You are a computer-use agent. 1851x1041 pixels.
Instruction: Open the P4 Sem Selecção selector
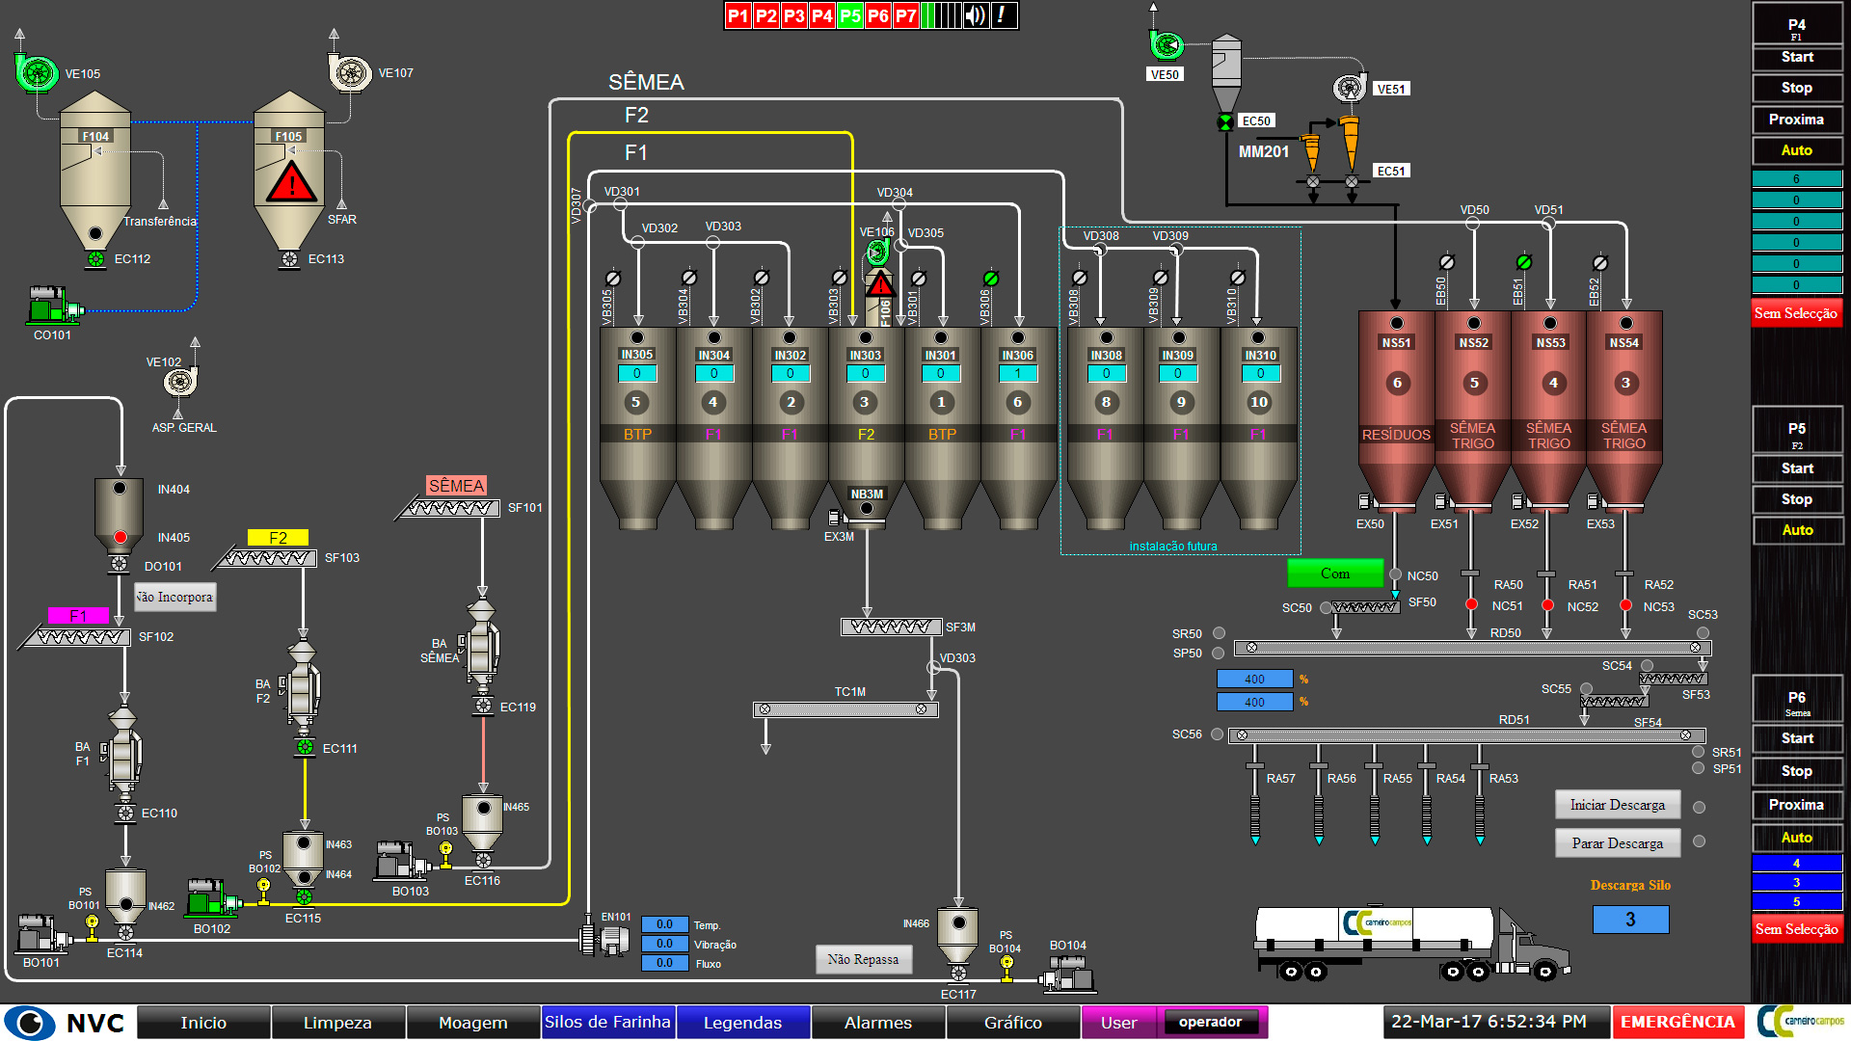[1796, 313]
